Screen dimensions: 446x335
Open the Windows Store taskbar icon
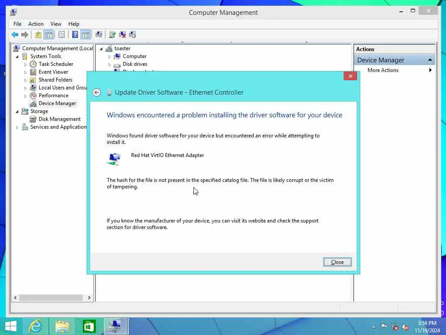click(x=89, y=326)
